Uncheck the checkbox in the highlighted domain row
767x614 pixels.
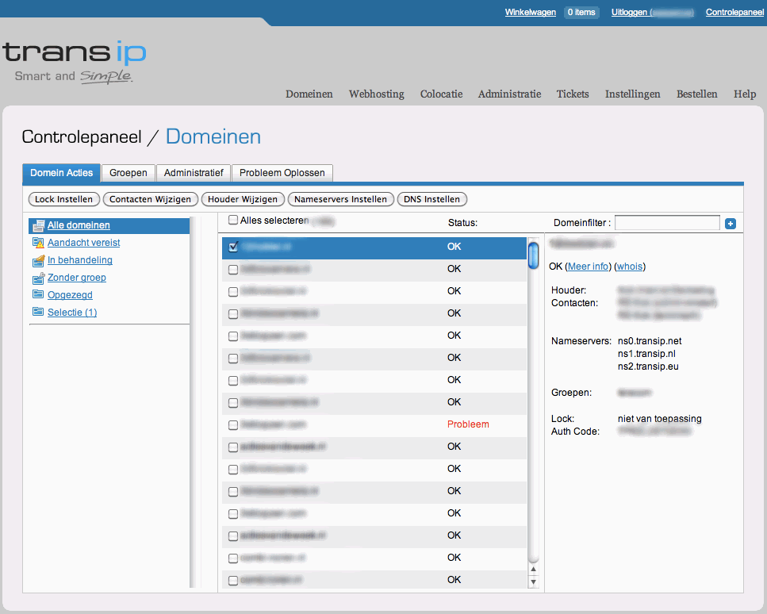click(233, 247)
